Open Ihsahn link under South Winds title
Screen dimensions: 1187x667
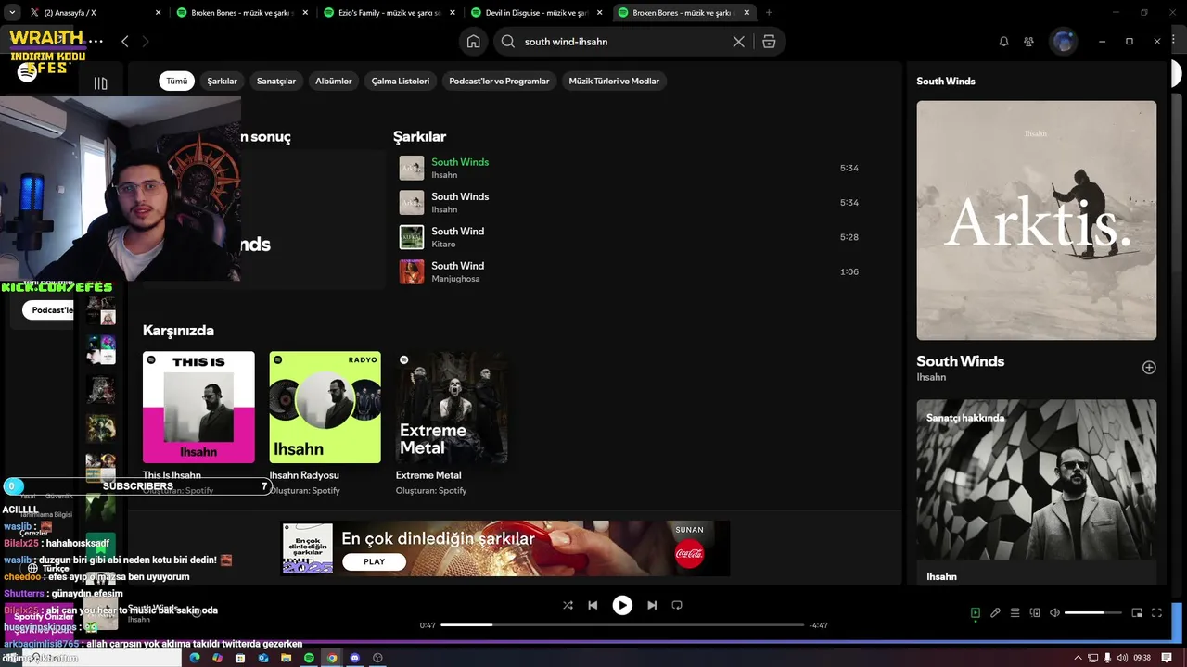[931, 377]
